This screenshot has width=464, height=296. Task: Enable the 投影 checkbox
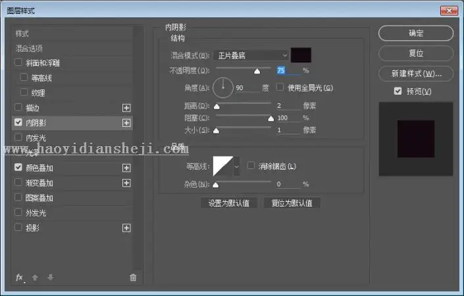[18, 228]
